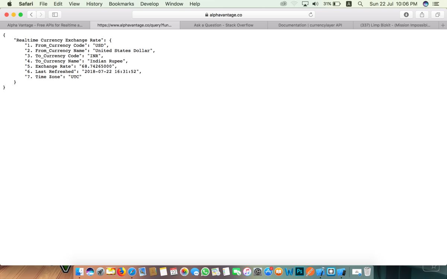Open AirPlay display menu
Screen dimensions: 447x279
point(305,4)
